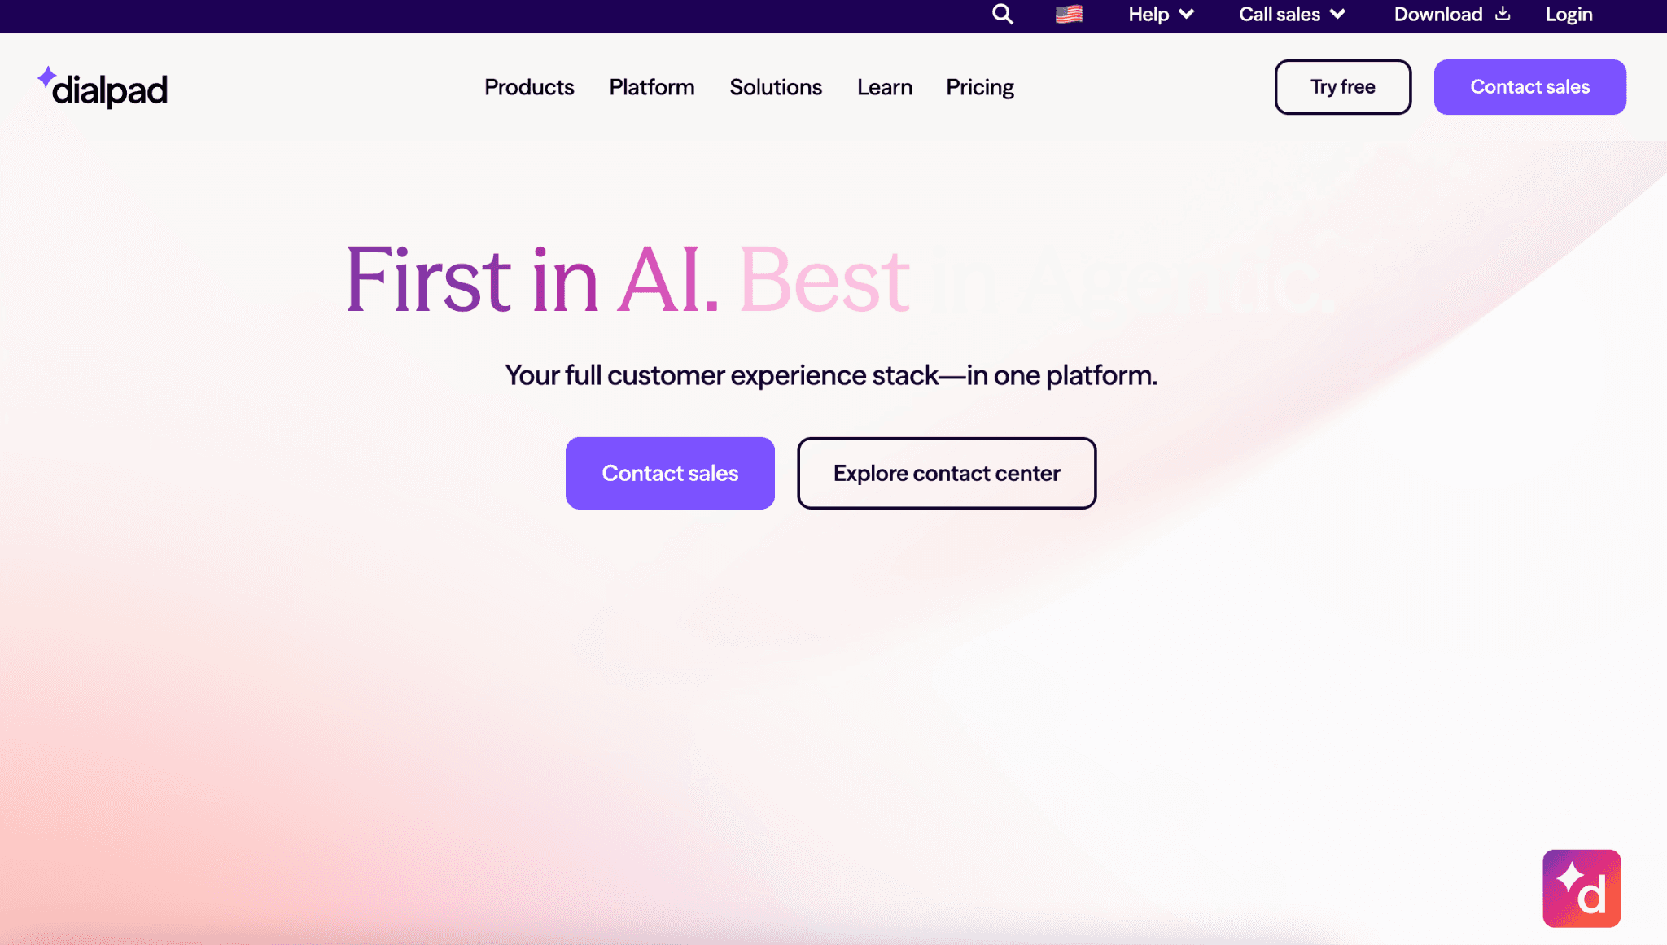Select the Dialpad 'd' icon in the corner

tap(1582, 888)
